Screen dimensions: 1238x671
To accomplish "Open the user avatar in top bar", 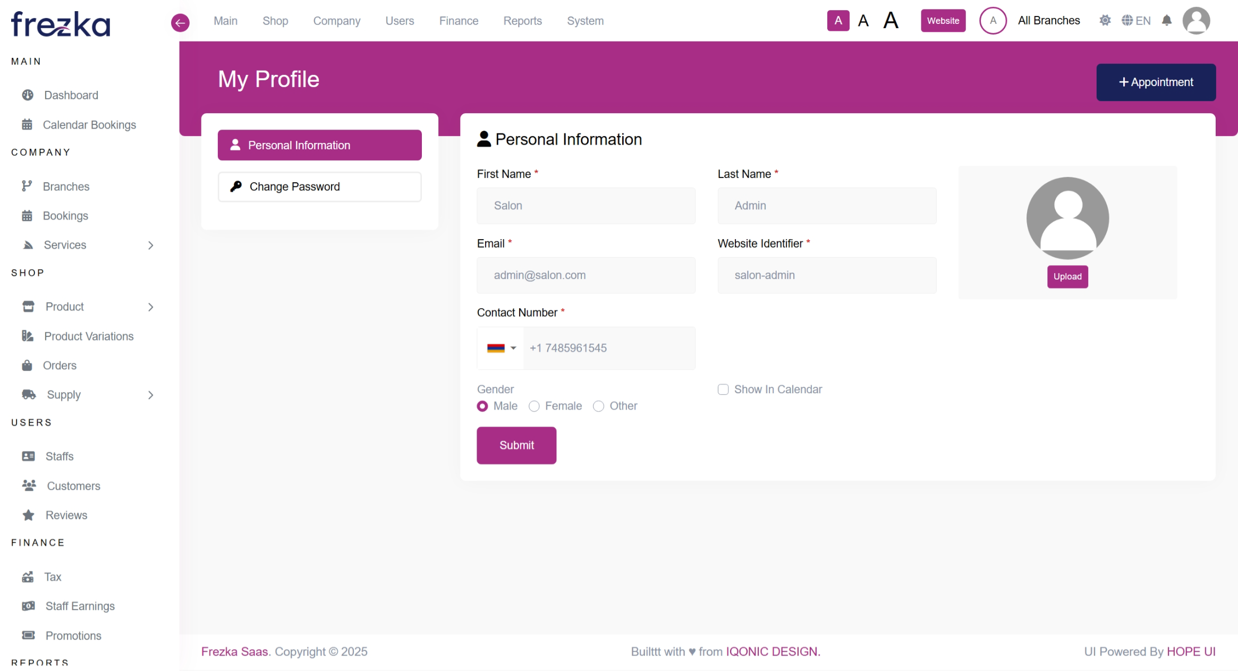I will tap(1195, 21).
